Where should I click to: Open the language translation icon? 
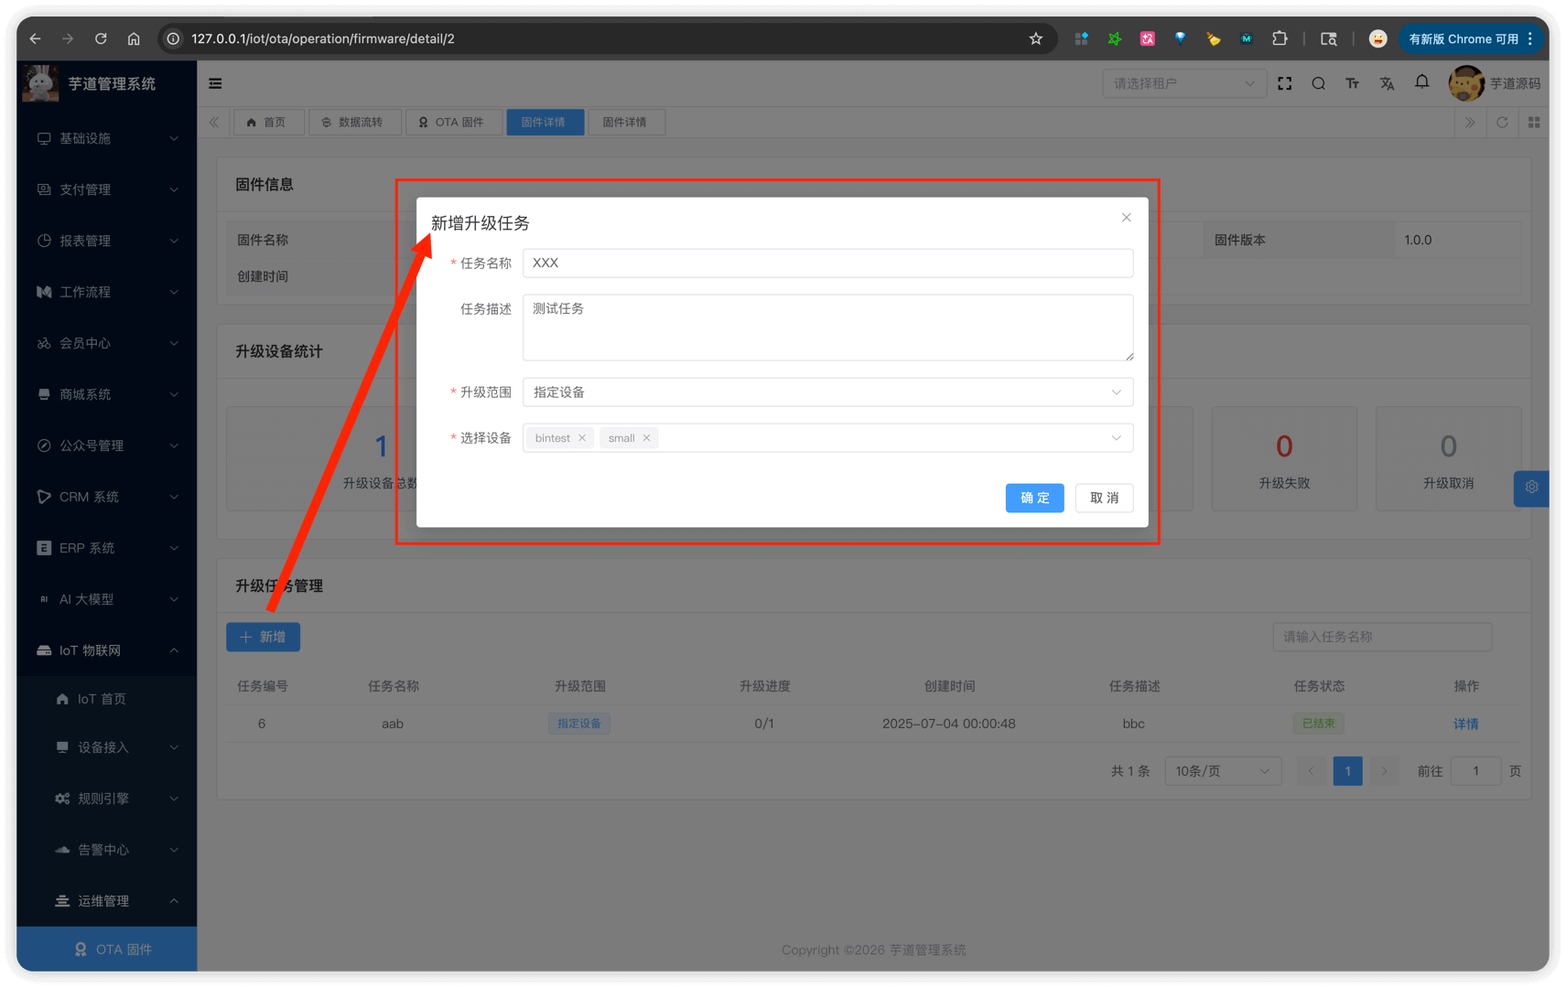coord(1387,83)
